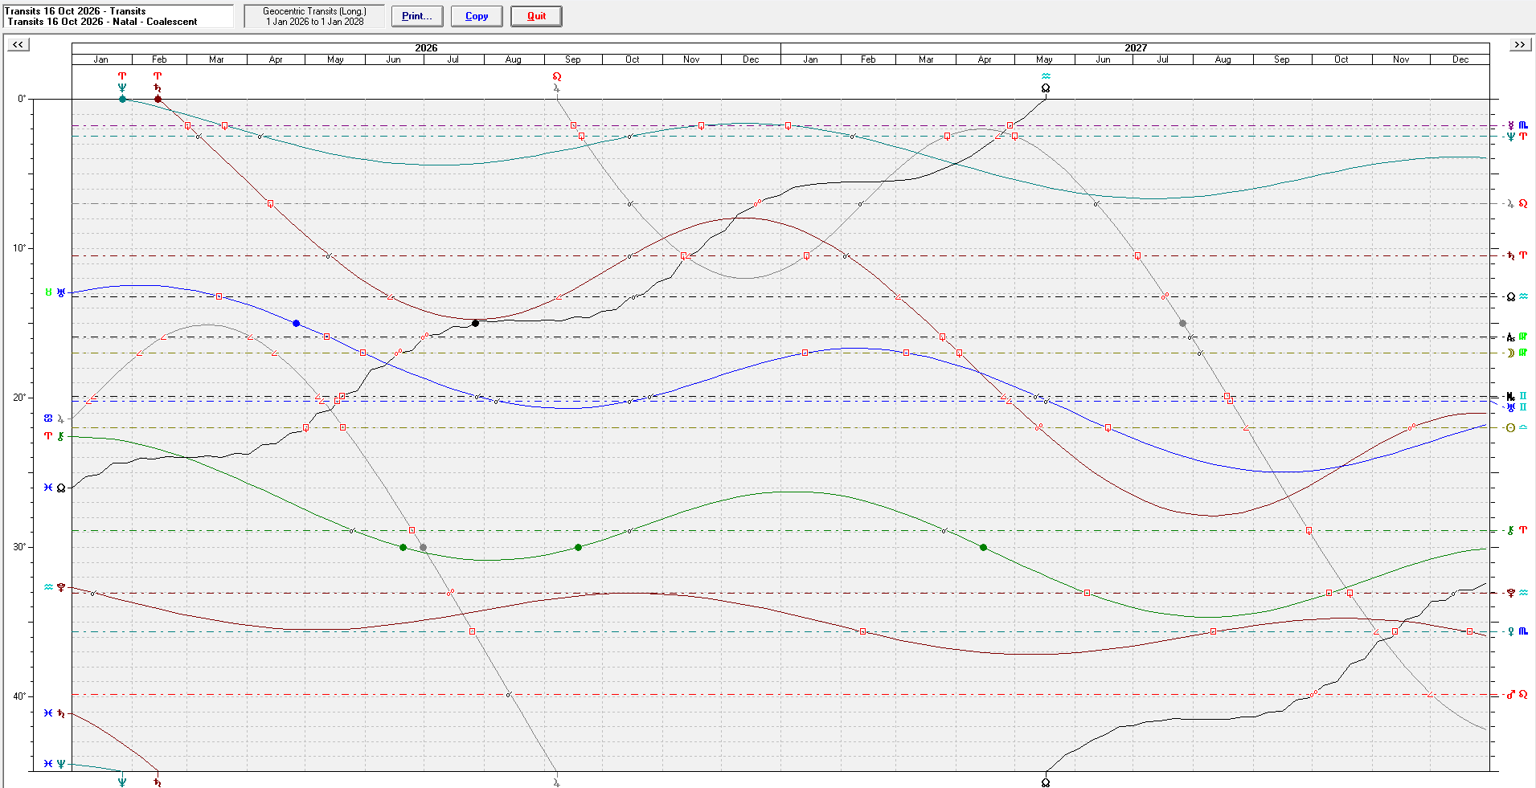
Task: Click the Print... button
Action: coord(416,16)
